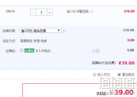Click the 运送方式 label

coord(9,41)
